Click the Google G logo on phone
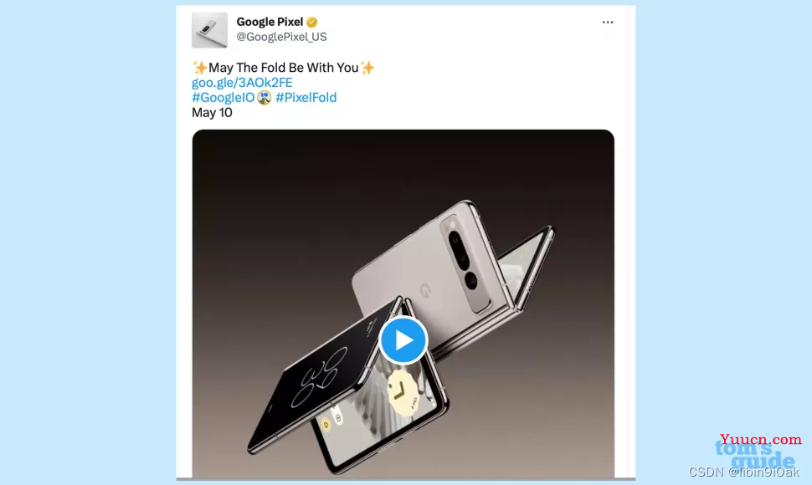812x485 pixels. pyautogui.click(x=425, y=291)
